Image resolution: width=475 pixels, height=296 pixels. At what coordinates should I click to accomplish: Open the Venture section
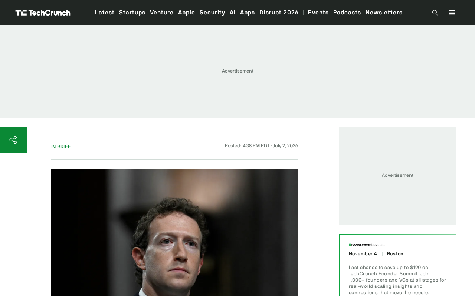162,13
